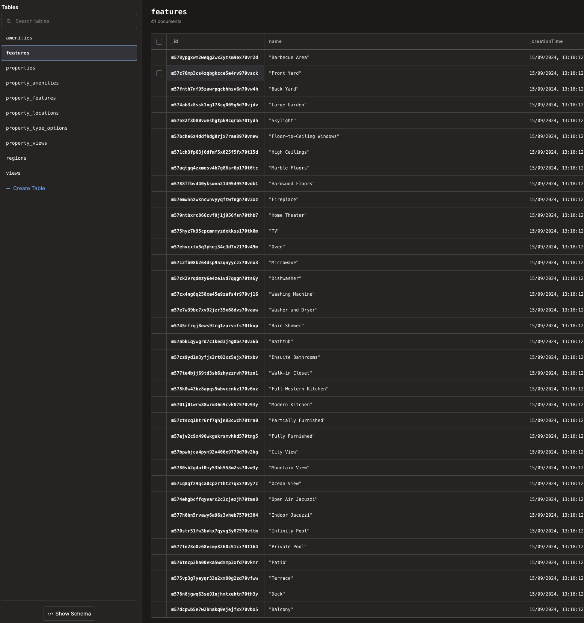Click the "Front Yard" name cell

point(394,73)
